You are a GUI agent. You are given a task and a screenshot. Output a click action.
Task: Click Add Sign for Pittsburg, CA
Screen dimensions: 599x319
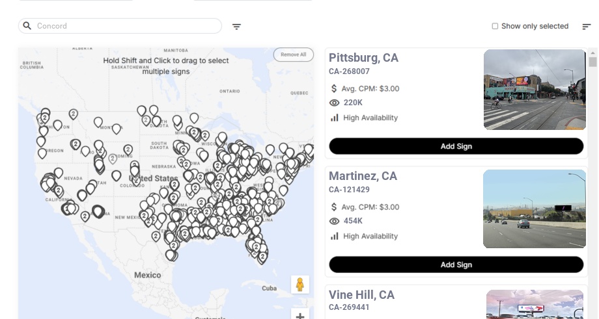coord(456,146)
